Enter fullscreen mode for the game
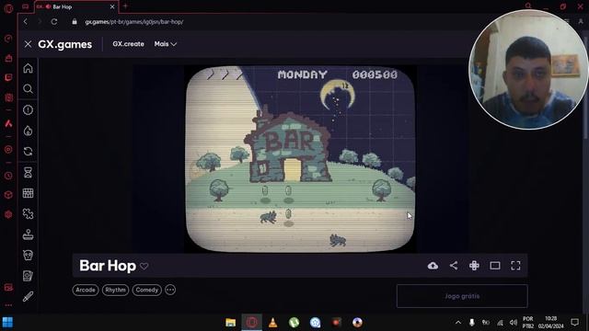This screenshot has width=589, height=331. 515,266
